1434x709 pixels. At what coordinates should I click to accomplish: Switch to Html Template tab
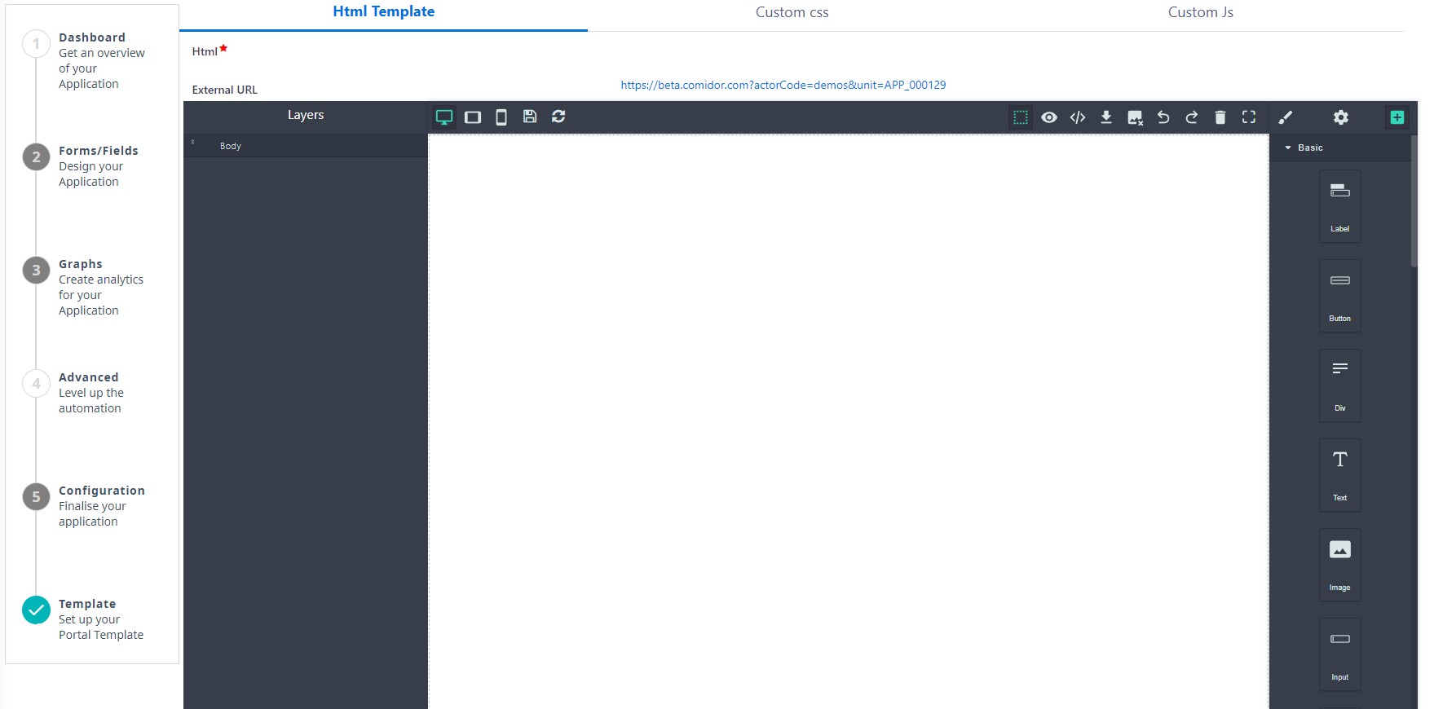click(x=383, y=12)
